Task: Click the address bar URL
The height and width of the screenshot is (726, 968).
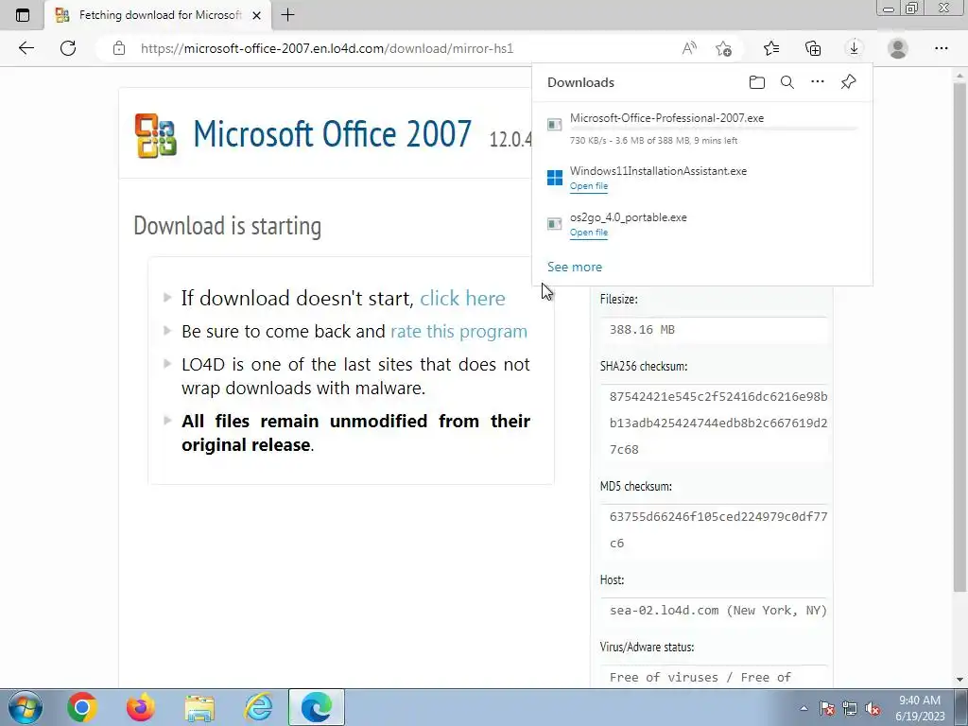Action: 327,48
